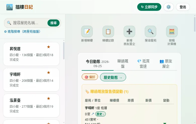
Task: Log out using 登出 button
Action: coord(183,7)
